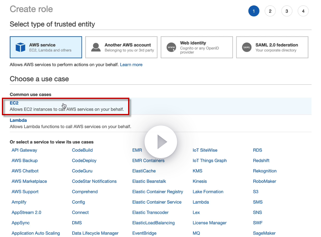Choose the CodeDeploy service
The width and height of the screenshot is (321, 237).
click(x=84, y=161)
